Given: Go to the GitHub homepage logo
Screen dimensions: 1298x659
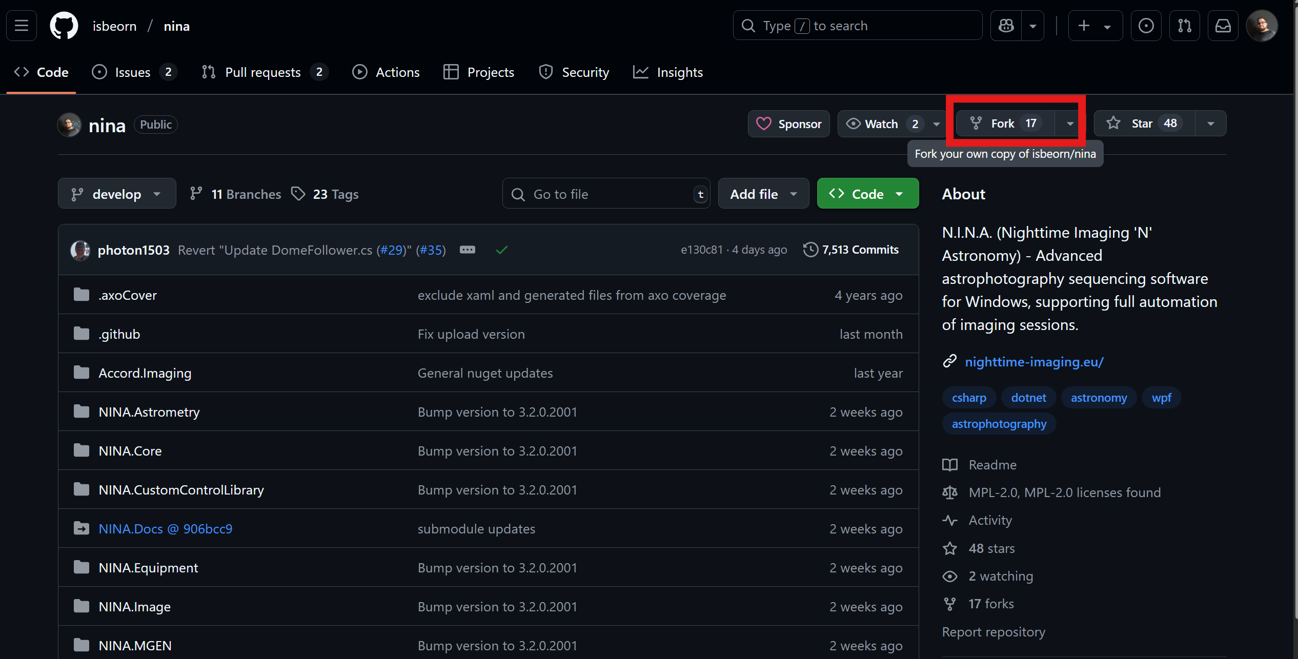Looking at the screenshot, I should coord(64,26).
